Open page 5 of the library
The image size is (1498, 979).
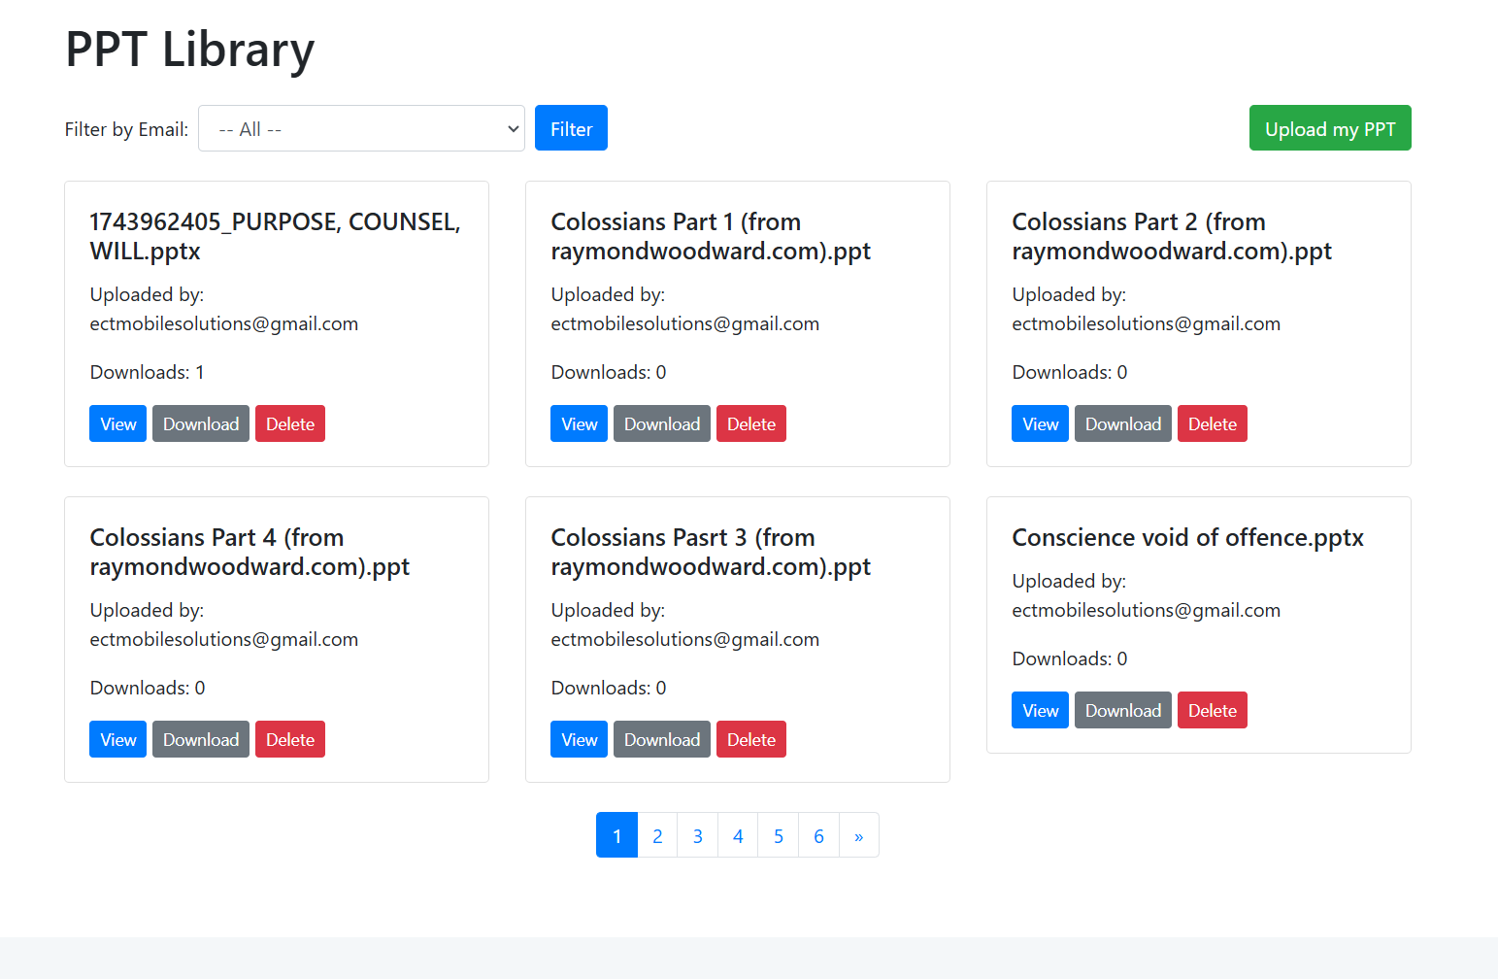tap(778, 834)
